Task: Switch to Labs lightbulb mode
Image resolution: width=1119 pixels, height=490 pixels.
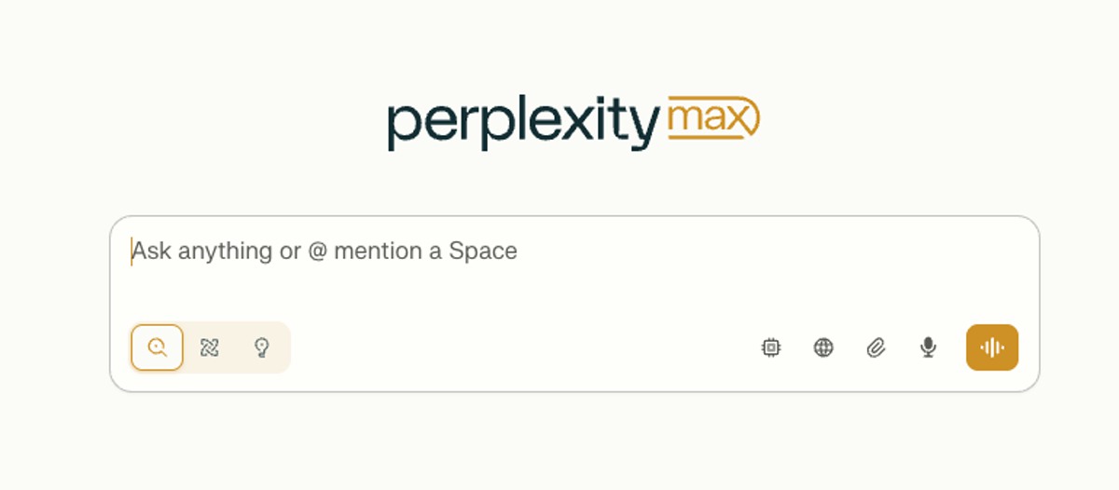Action: click(262, 347)
